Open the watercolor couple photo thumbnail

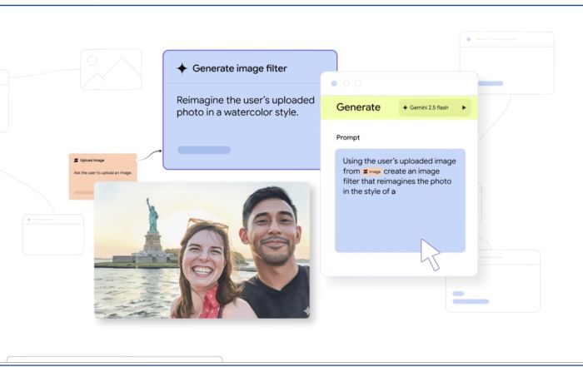202,250
